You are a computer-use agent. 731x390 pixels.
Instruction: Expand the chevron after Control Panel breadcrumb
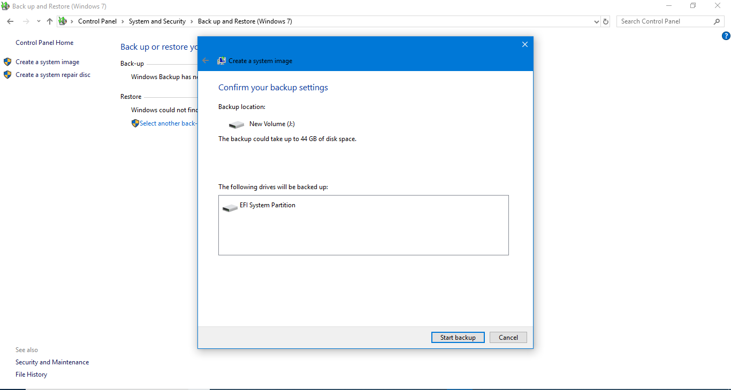click(123, 21)
